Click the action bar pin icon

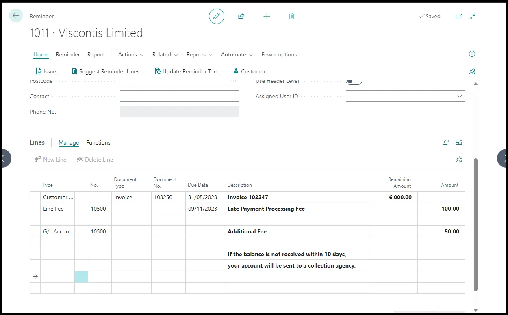coord(472,71)
